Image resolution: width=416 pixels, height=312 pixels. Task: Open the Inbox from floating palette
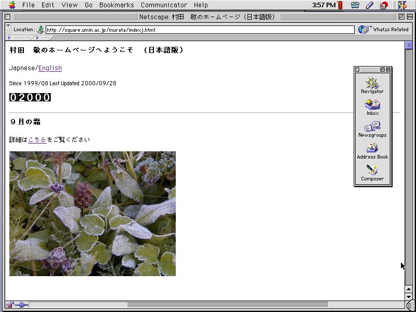(372, 107)
